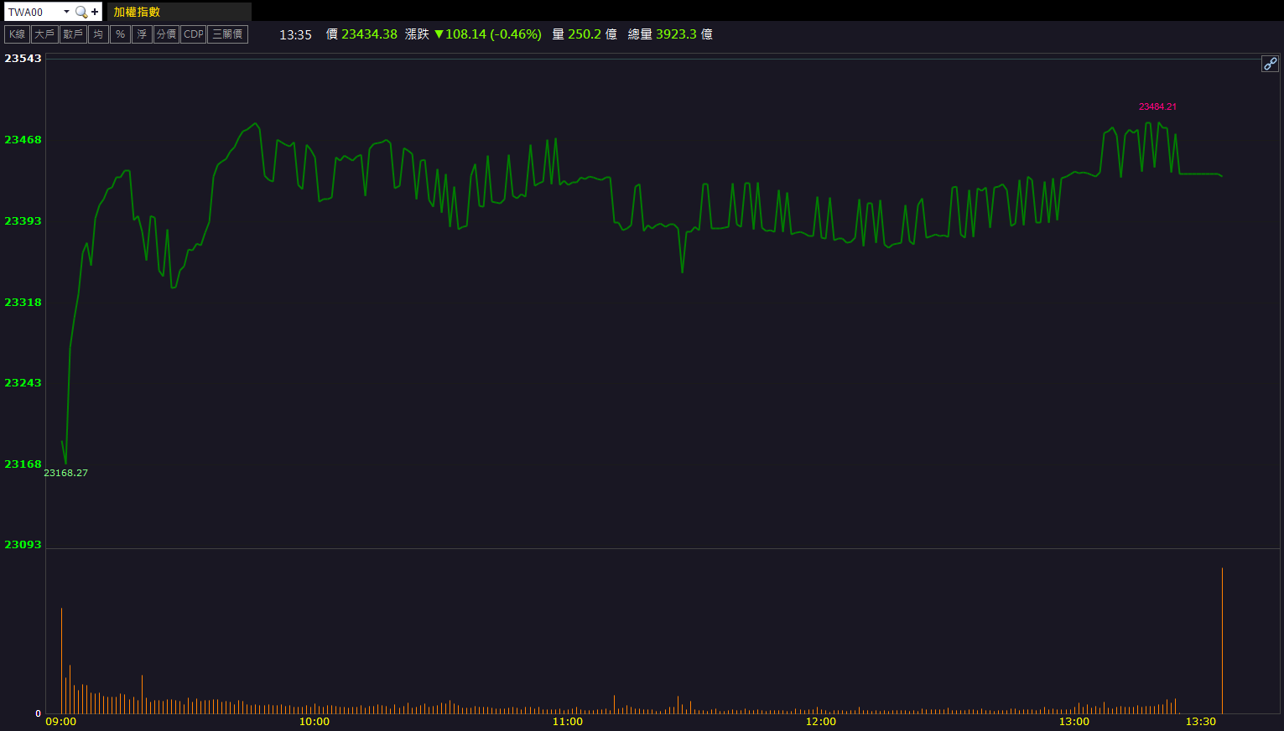Open the TWA00 symbol dropdown arrow
1284x731 pixels.
pyautogui.click(x=66, y=12)
